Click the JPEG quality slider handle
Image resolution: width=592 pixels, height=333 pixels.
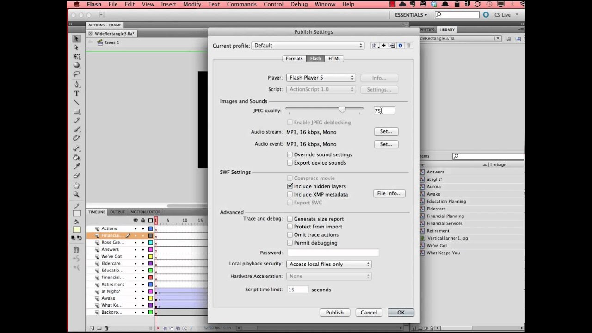coord(342,110)
